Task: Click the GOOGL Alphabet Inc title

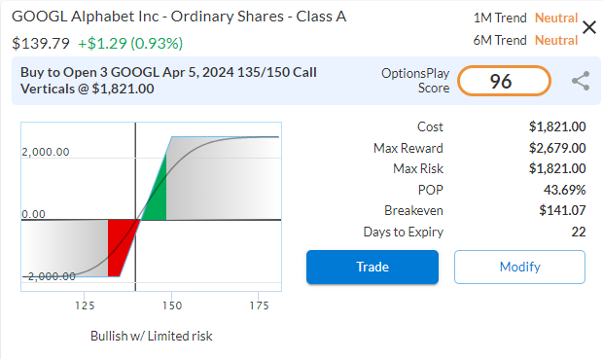Action: 179,17
